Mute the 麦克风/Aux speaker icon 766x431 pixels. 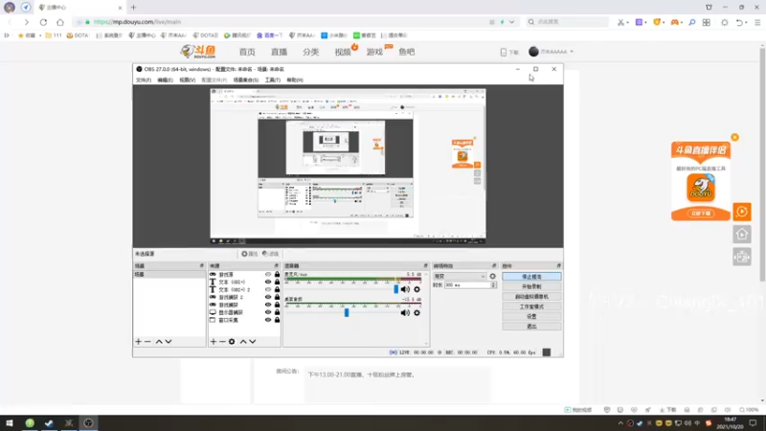click(405, 289)
